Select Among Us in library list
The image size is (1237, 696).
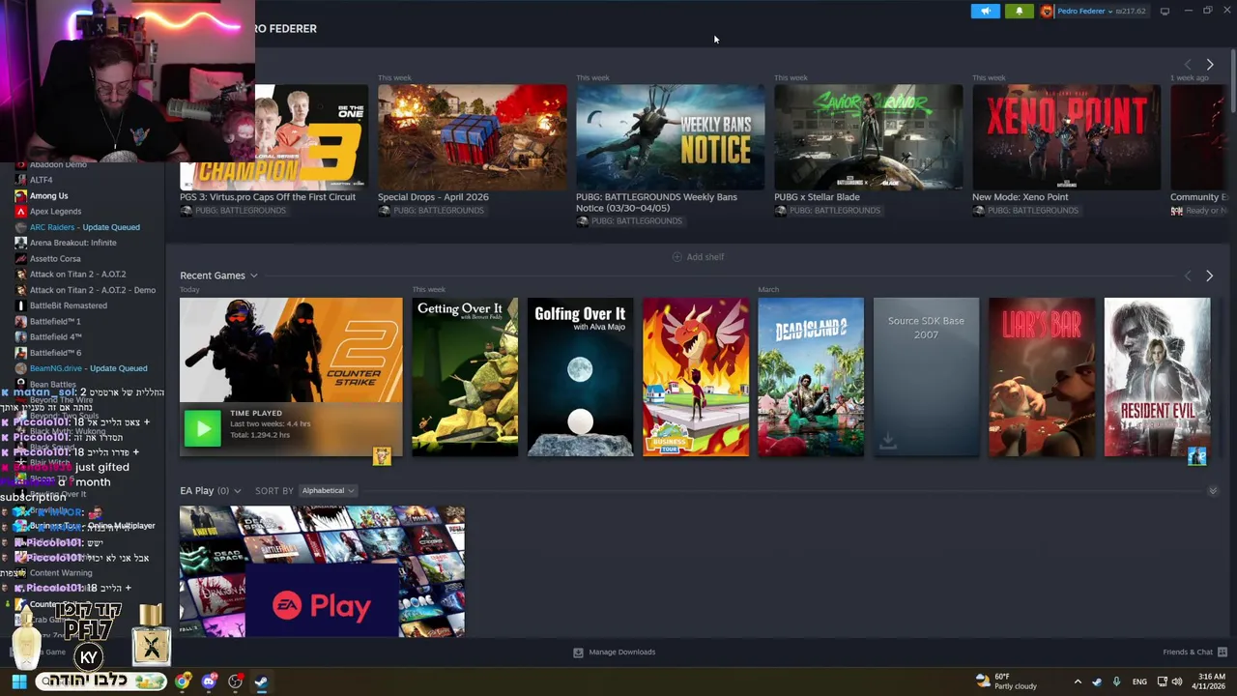point(48,196)
